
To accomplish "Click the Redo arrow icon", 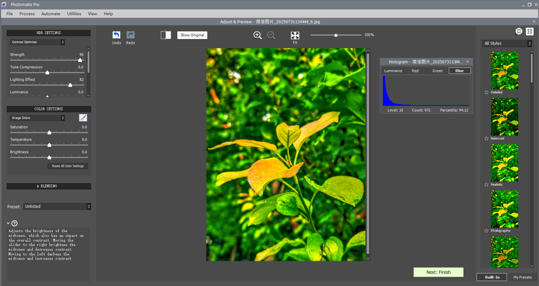I will (x=130, y=35).
